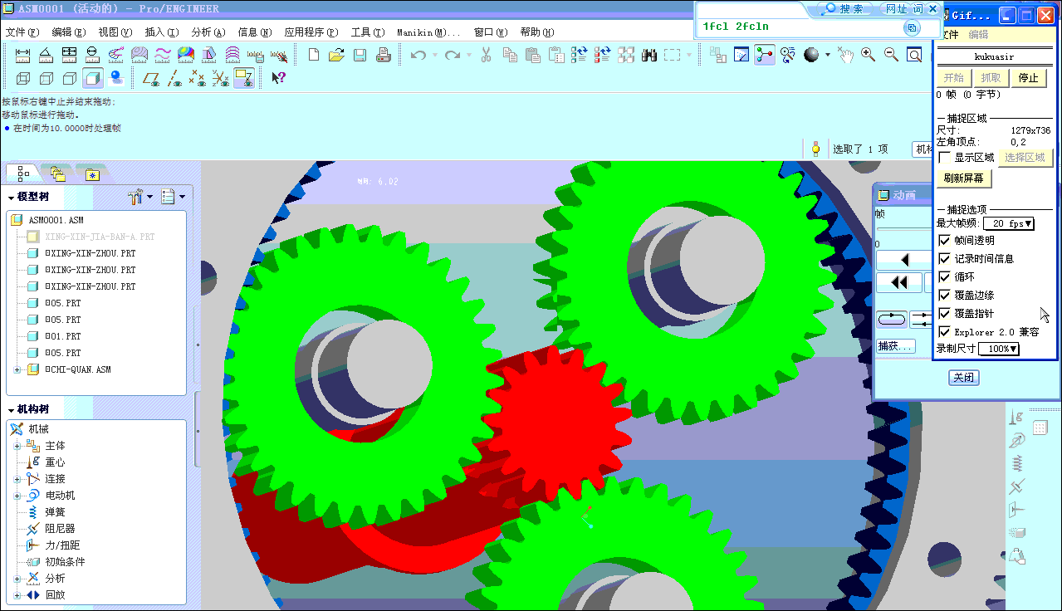The image size is (1062, 611).
Task: Click the play backward arrow button
Action: (904, 260)
